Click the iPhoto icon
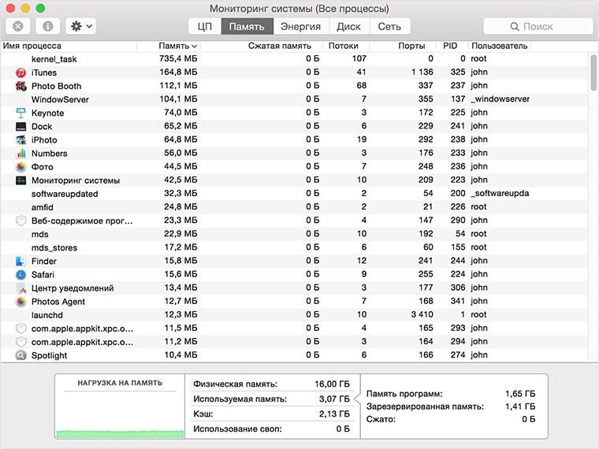 click(21, 139)
